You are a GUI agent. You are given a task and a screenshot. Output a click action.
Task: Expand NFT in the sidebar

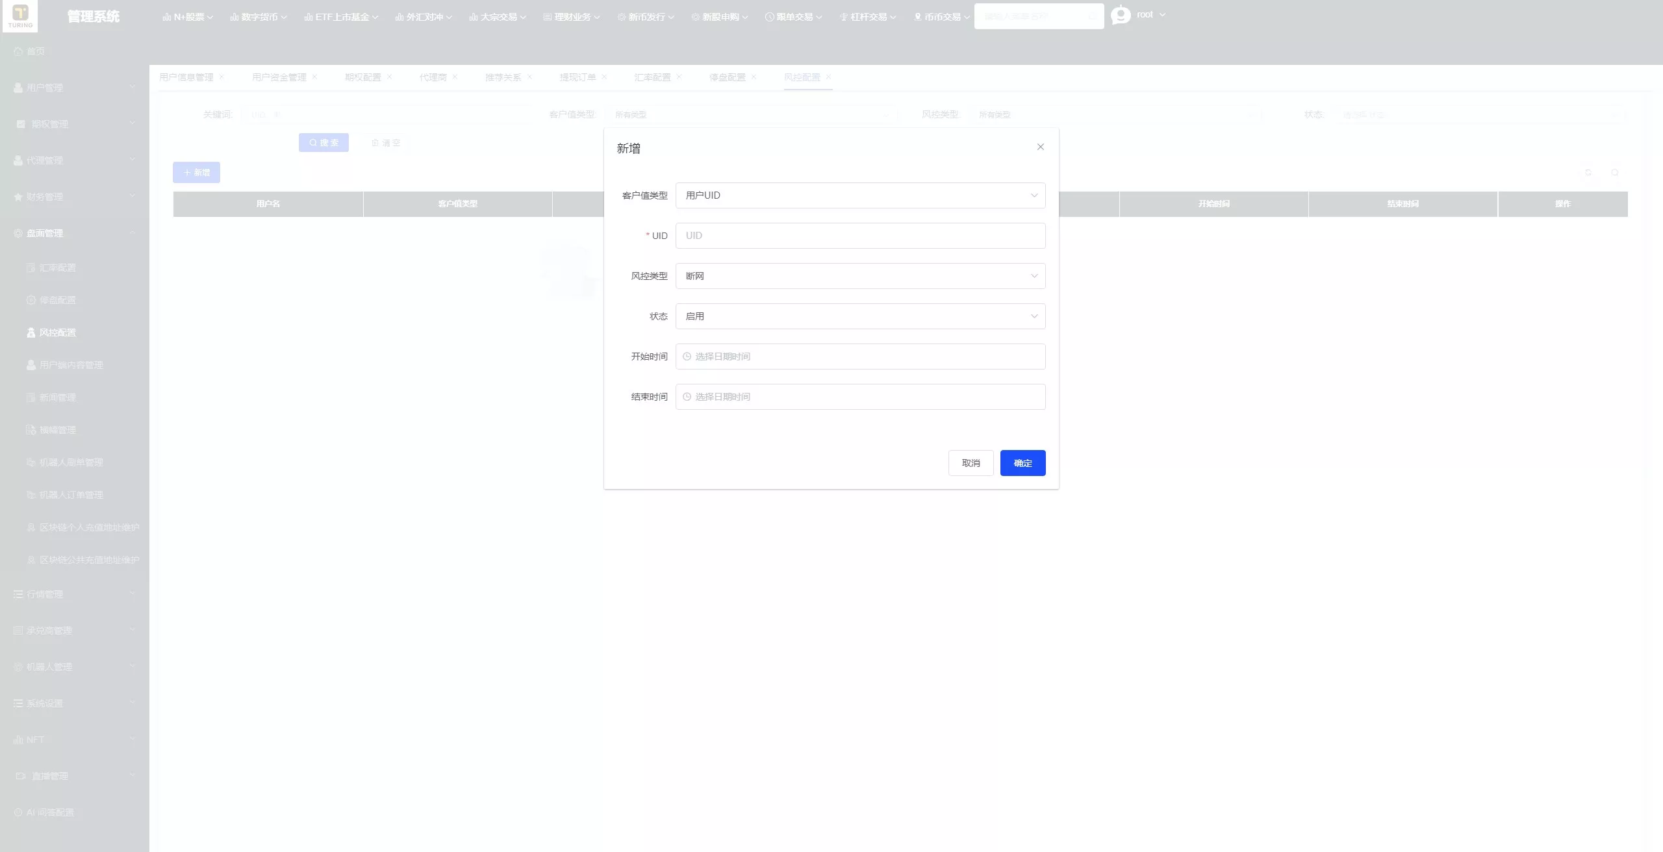point(75,740)
